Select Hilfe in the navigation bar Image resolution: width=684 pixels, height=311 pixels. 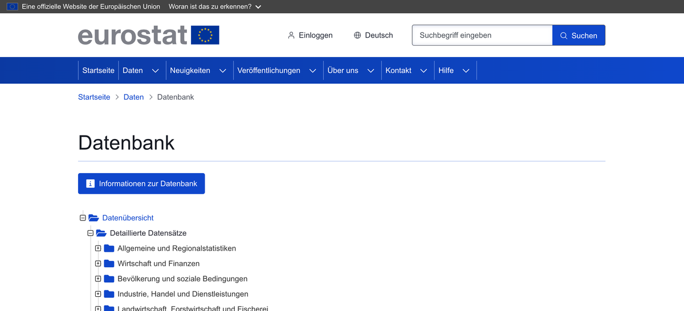pos(446,71)
